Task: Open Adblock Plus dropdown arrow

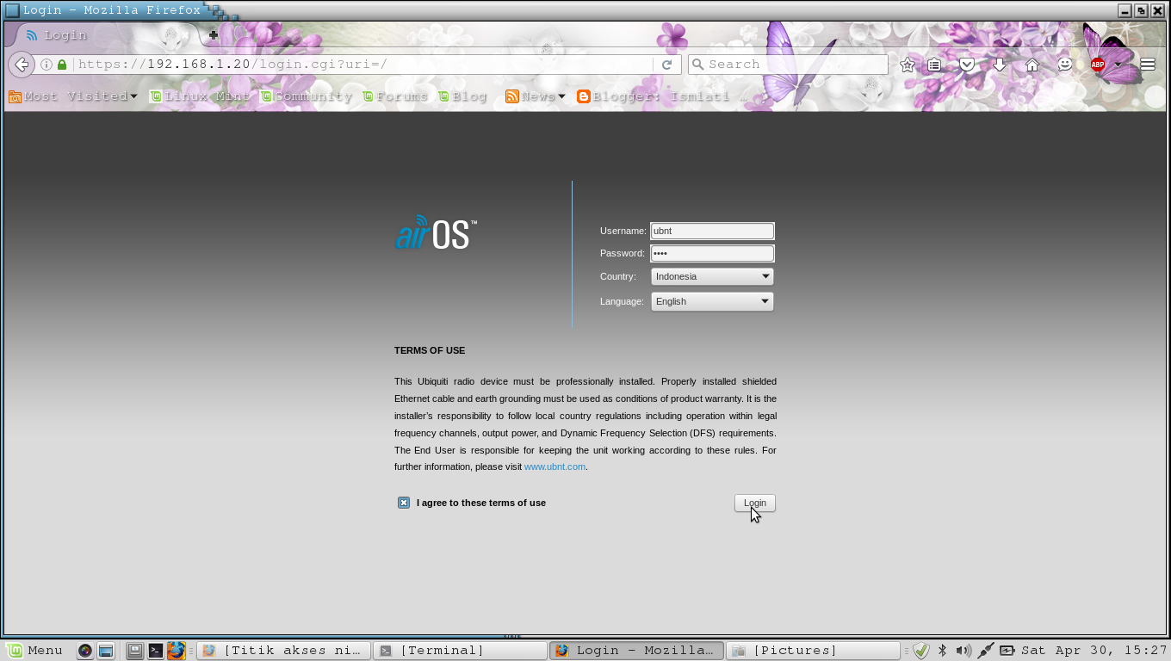Action: 1118,65
